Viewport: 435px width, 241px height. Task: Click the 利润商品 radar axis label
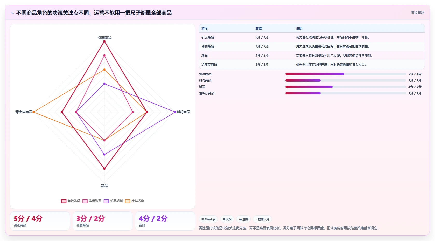point(183,112)
